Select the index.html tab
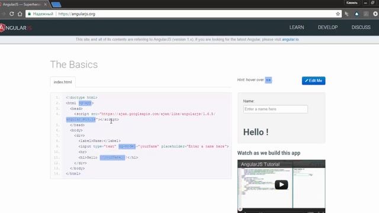379x213 pixels. [63, 82]
